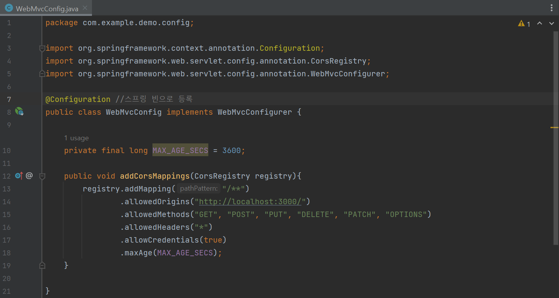Go to previous highlighted error arrow
559x298 pixels.
point(540,24)
